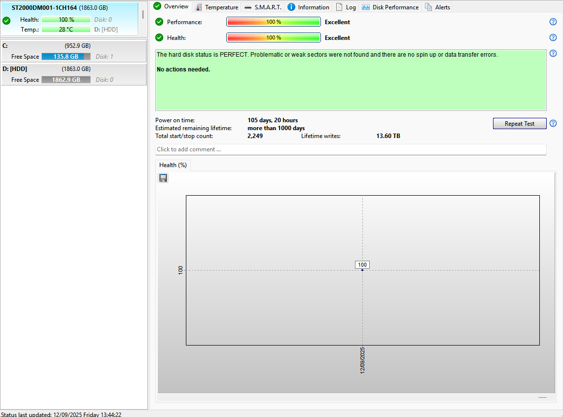The width and height of the screenshot is (563, 417).
Task: Click the 13.60 TB lifetime writes value
Action: (388, 136)
